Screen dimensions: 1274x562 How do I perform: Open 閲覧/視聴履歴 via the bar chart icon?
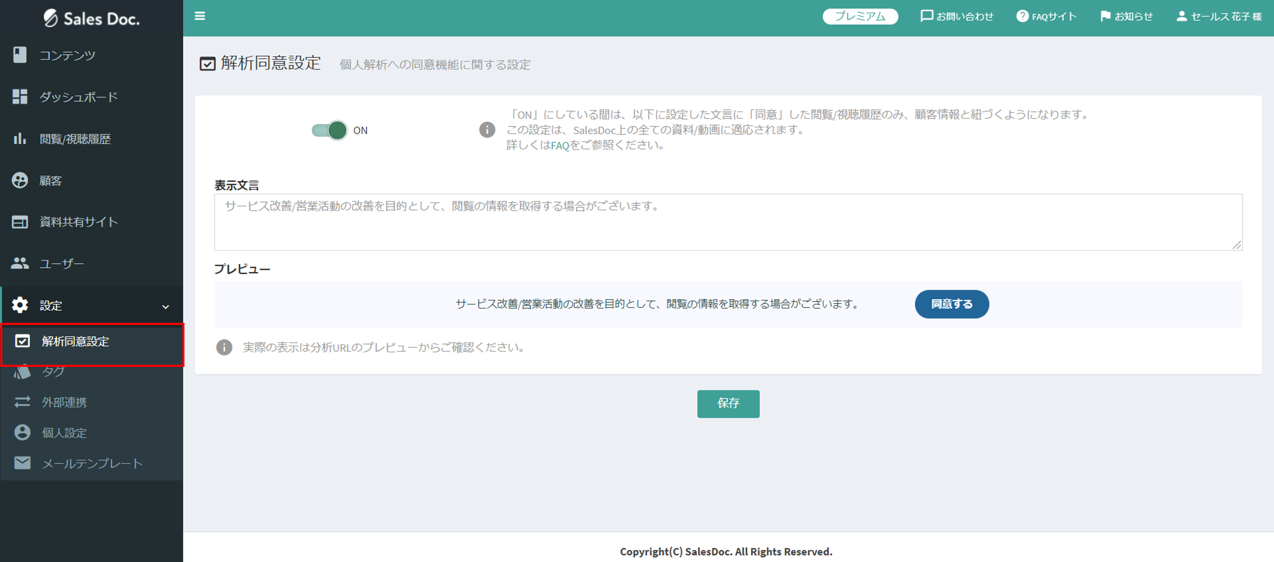click(x=20, y=138)
